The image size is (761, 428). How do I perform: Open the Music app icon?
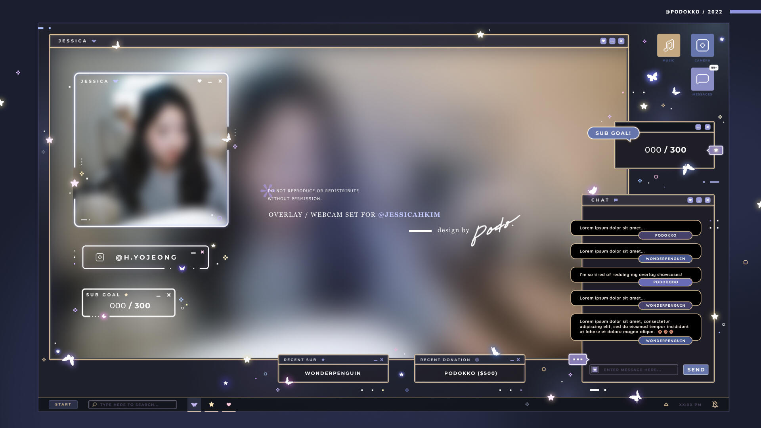pyautogui.click(x=668, y=45)
